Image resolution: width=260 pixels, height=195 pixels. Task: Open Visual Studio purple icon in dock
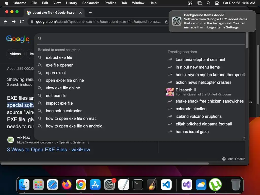pos(187,185)
